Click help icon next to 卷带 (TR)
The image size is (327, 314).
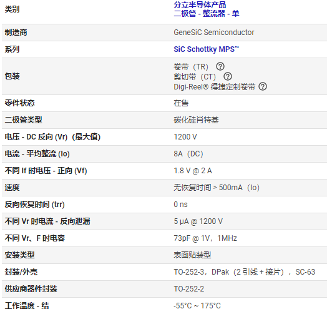[x=220, y=66]
